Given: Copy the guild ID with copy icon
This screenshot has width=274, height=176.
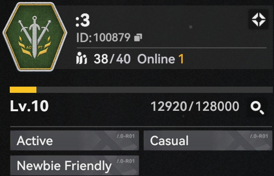Looking at the screenshot, I should 138,37.
